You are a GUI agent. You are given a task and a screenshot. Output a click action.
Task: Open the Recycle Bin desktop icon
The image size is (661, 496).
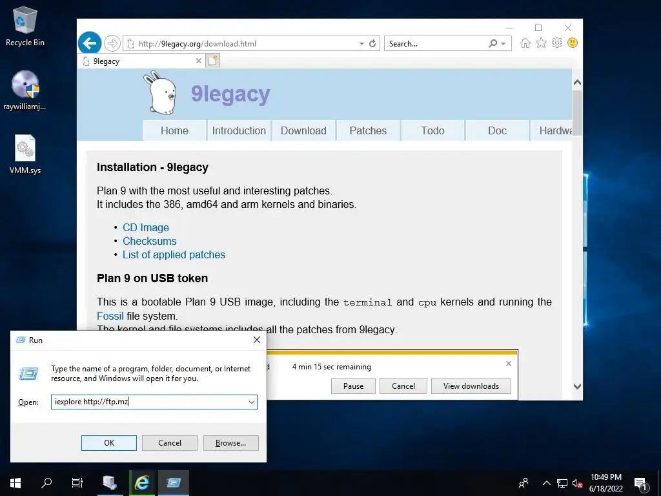point(25,27)
